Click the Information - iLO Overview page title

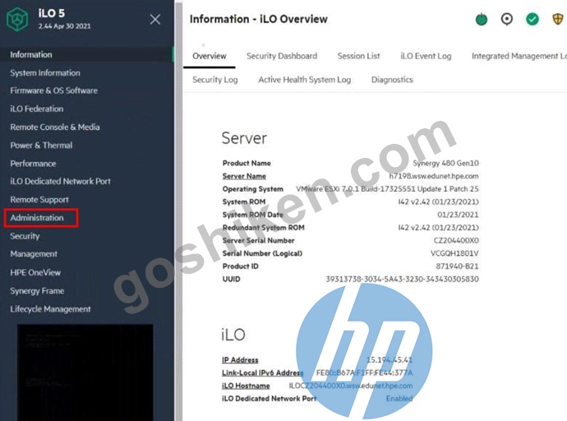[x=259, y=19]
